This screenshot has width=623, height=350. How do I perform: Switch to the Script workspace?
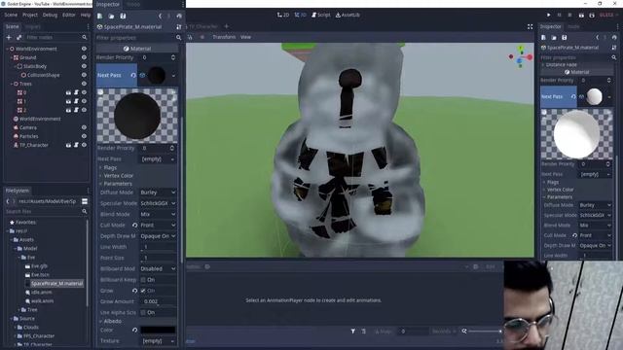pos(321,15)
